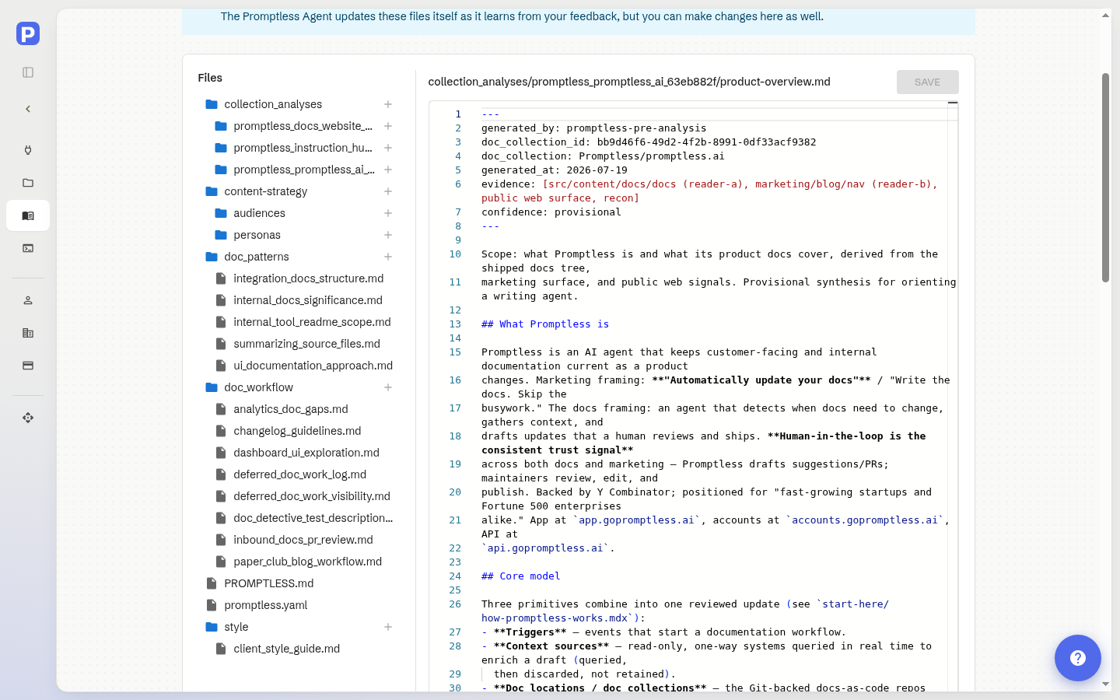
Task: Click the back chevron in the sidebar
Action: tap(28, 109)
